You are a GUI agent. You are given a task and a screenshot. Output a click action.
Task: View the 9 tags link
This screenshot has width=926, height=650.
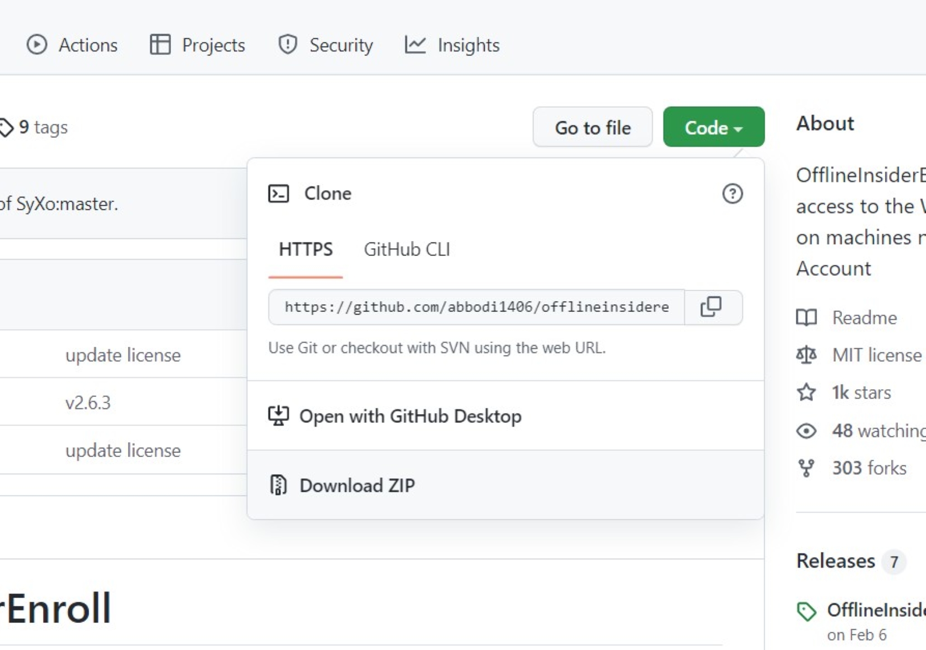click(34, 127)
